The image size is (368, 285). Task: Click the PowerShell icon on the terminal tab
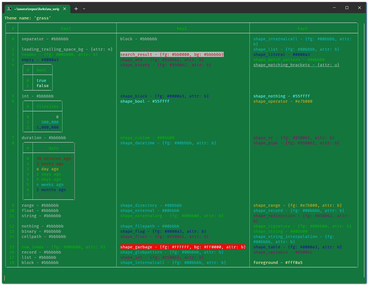(9, 9)
